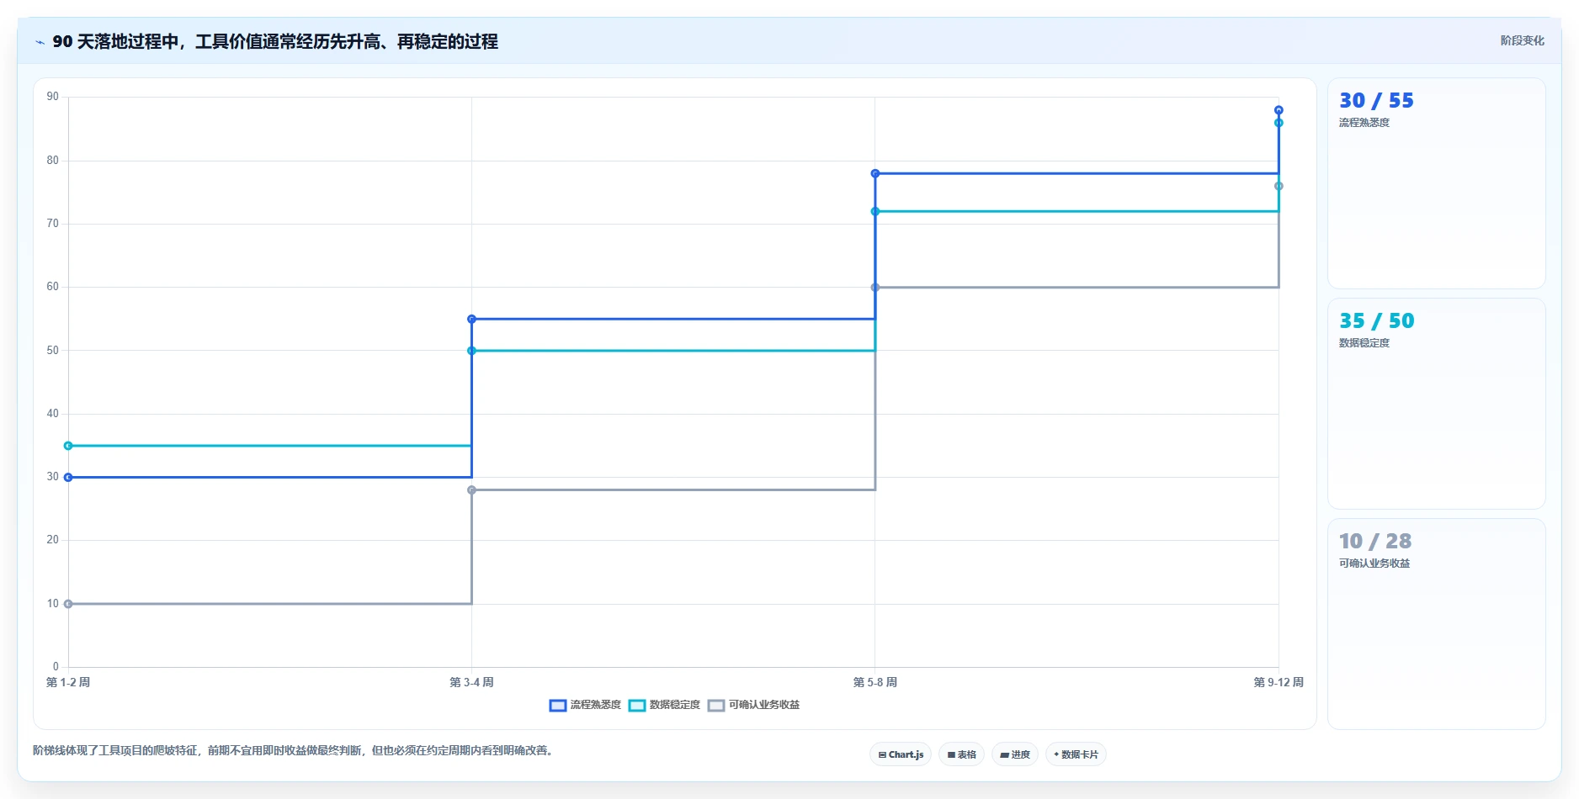Screen dimensions: 1579x799
Task: Toggle the 流程熟悉度 legend series
Action: (585, 705)
